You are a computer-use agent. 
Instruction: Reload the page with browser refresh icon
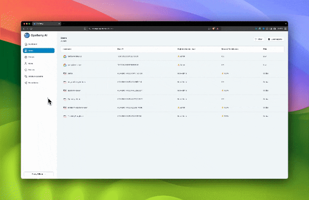31,29
